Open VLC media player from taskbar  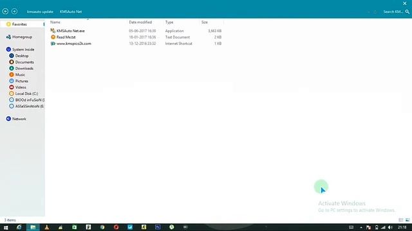[47, 227]
